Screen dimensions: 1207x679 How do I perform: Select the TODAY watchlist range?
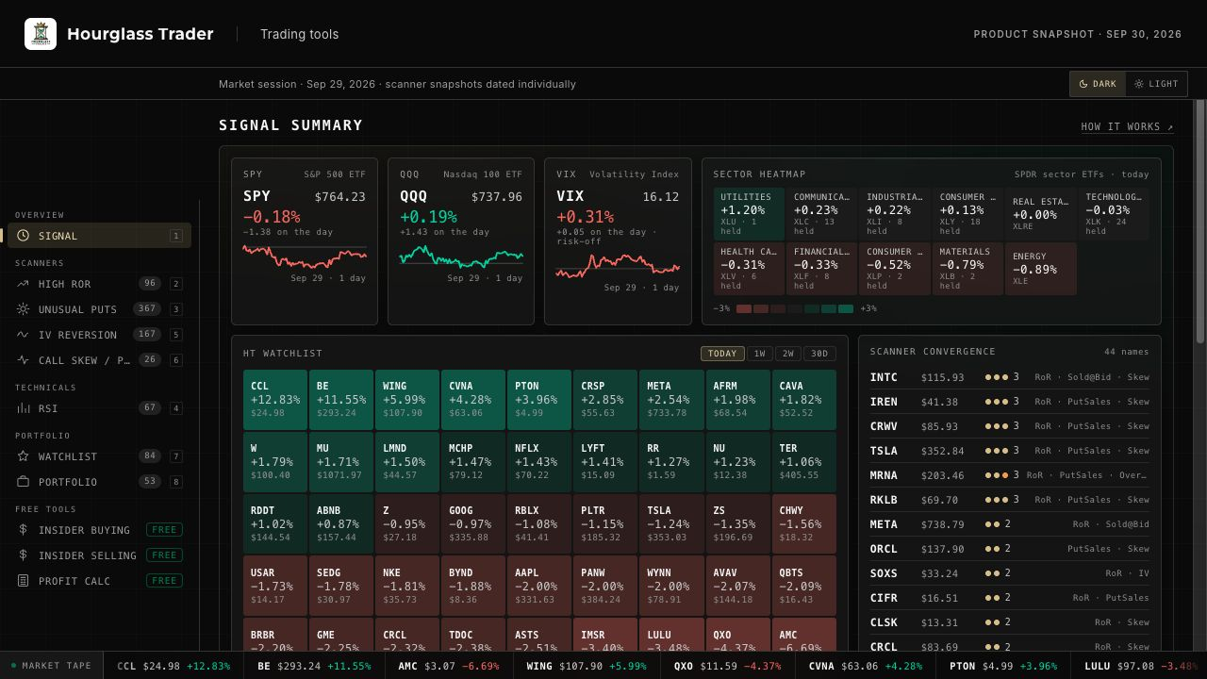722,354
